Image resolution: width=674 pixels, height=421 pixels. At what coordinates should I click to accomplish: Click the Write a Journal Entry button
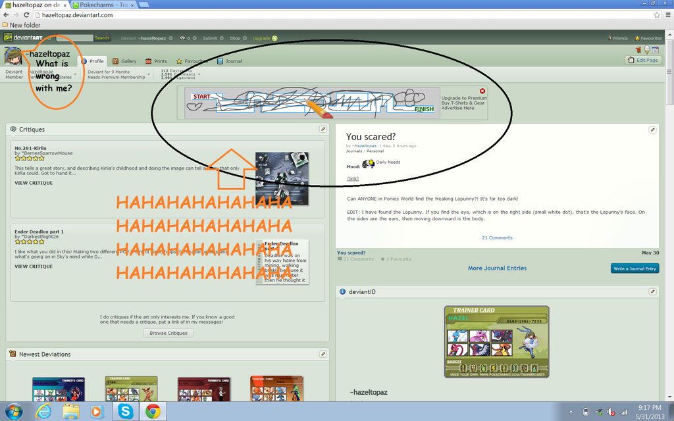(634, 268)
